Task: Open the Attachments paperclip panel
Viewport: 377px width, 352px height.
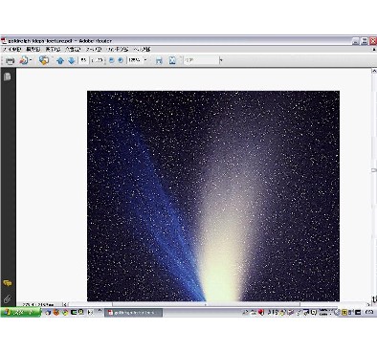Action: (x=7, y=298)
